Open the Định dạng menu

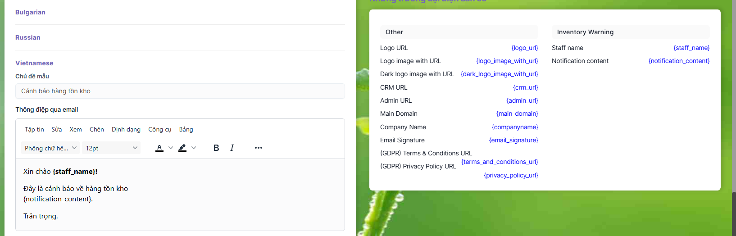click(x=126, y=129)
